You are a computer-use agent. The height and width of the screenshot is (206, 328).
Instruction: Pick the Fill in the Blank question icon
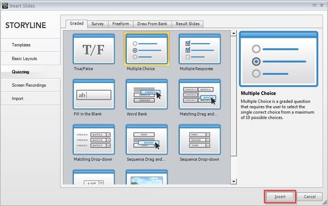pos(93,94)
